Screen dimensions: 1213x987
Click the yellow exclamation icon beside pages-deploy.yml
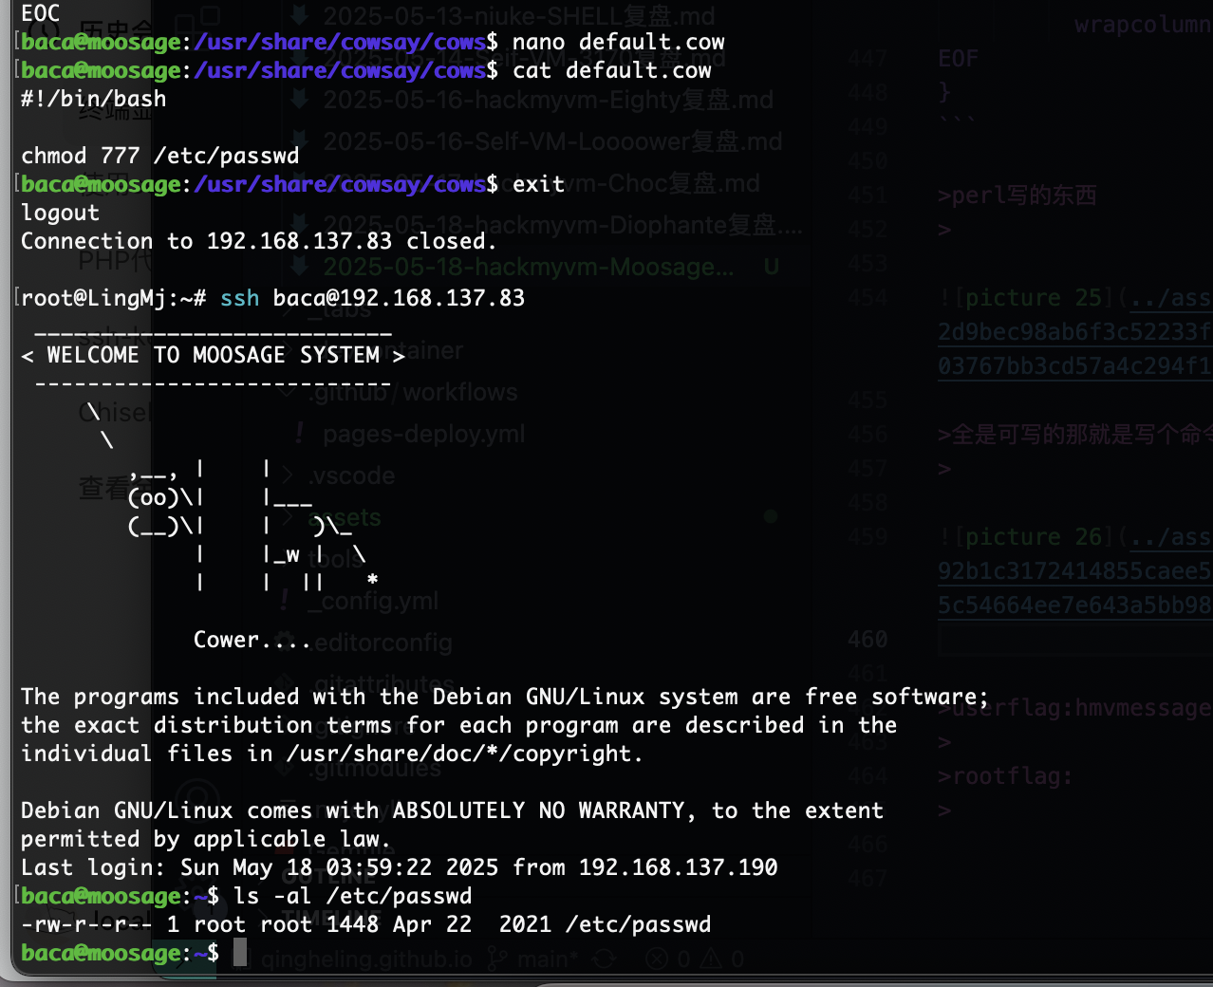[300, 434]
